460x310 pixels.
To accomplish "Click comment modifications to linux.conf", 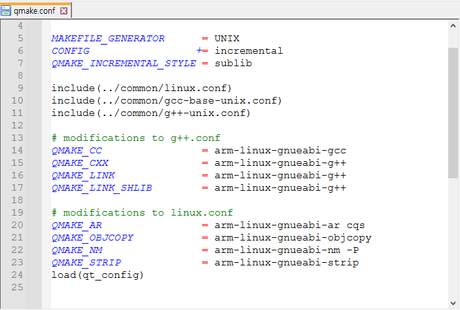I will pos(142,213).
